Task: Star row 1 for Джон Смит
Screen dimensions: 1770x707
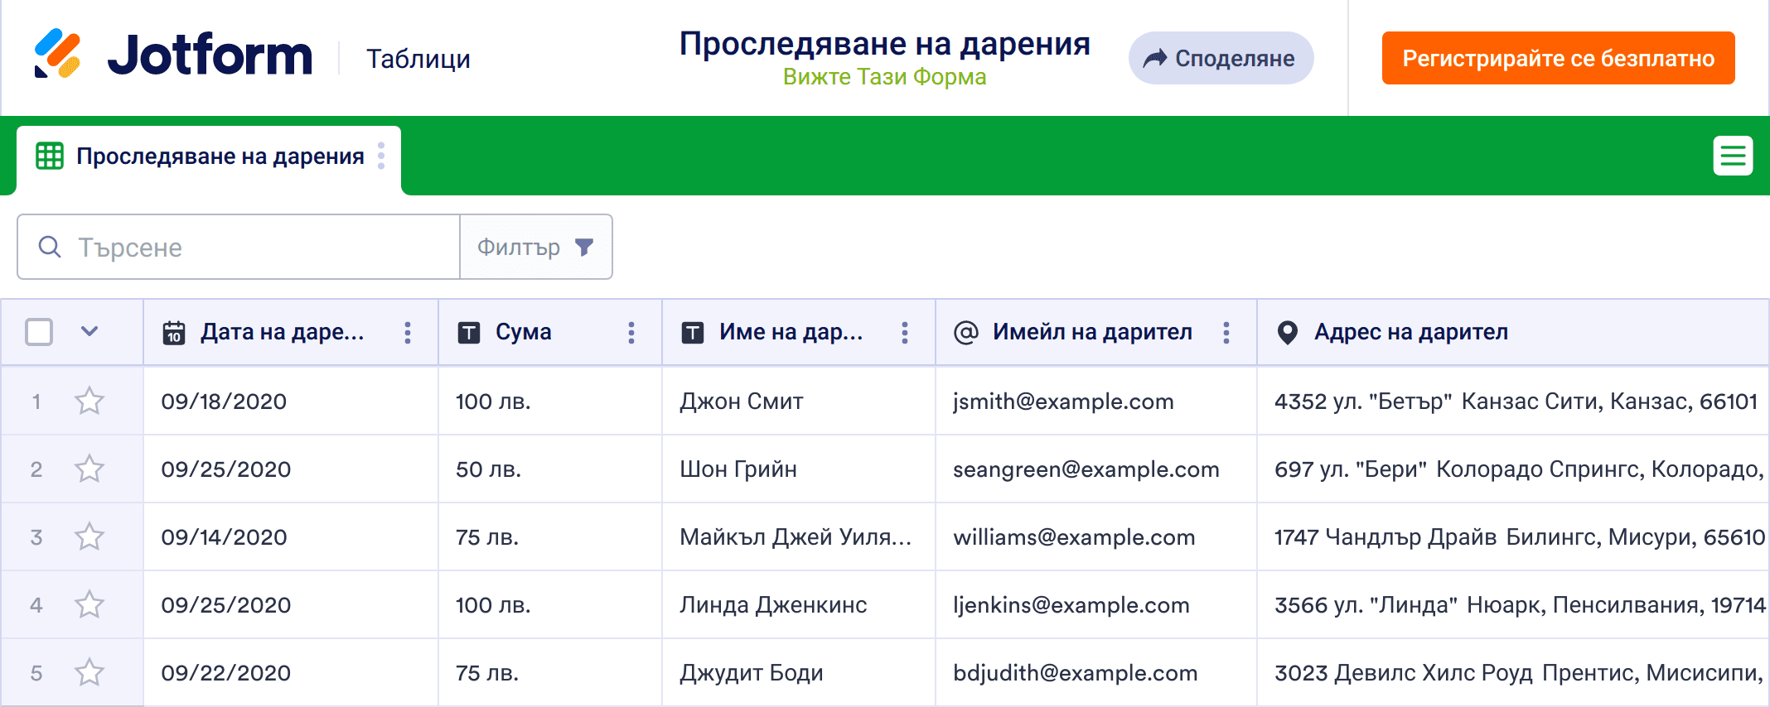Action: tap(89, 402)
